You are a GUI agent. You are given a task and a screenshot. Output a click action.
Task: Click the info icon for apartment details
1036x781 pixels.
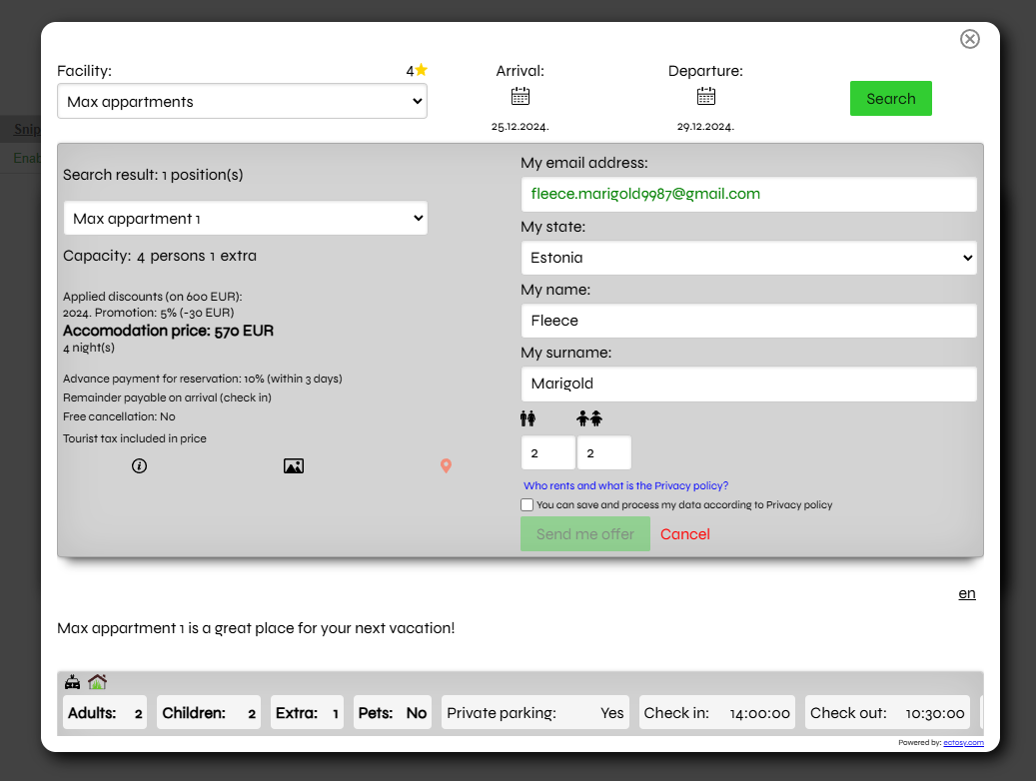tap(139, 465)
